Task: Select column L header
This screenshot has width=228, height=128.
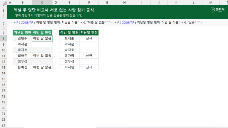Action: 194,2
